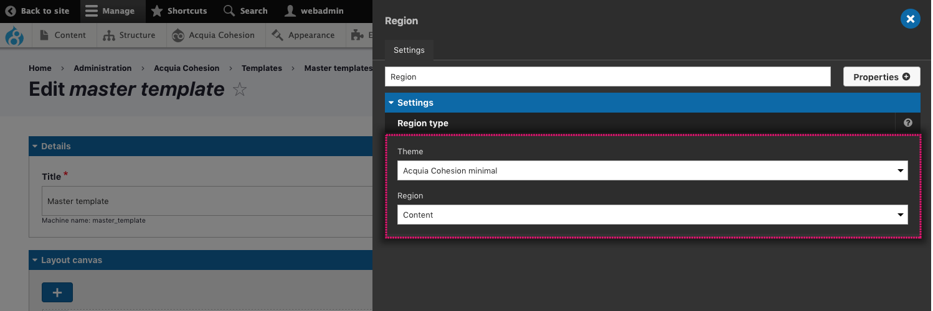This screenshot has width=933, height=311.
Task: Open Shortcuts in the admin toolbar
Action: click(179, 11)
